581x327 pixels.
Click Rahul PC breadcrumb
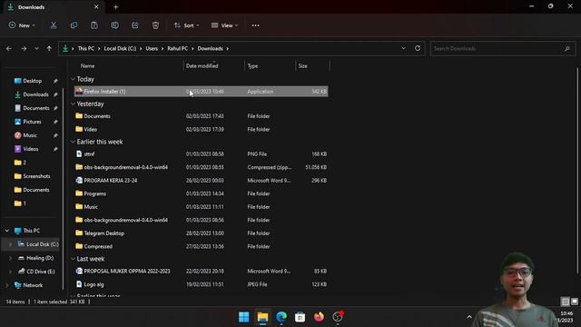178,48
